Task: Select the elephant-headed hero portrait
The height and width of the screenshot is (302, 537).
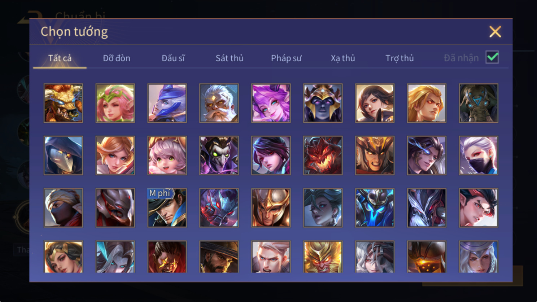Action: point(479,103)
